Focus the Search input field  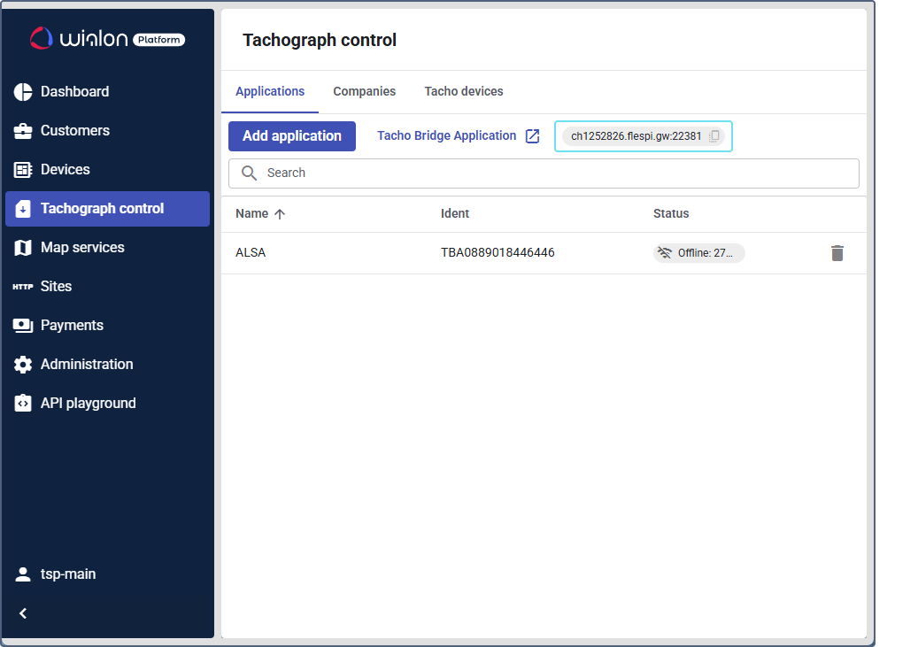558,173
